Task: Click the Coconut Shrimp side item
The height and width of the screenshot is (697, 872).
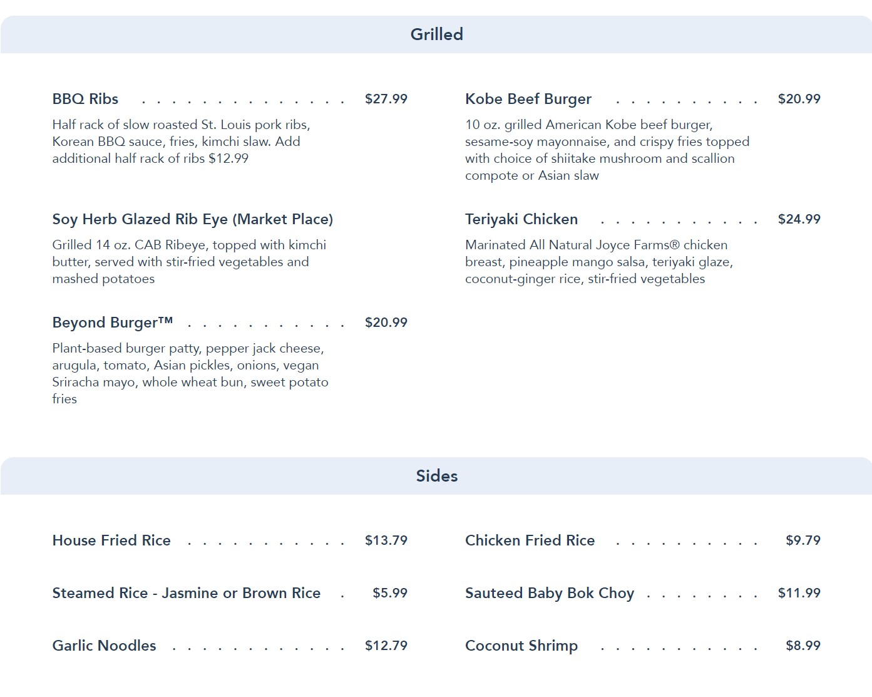Action: (x=521, y=646)
